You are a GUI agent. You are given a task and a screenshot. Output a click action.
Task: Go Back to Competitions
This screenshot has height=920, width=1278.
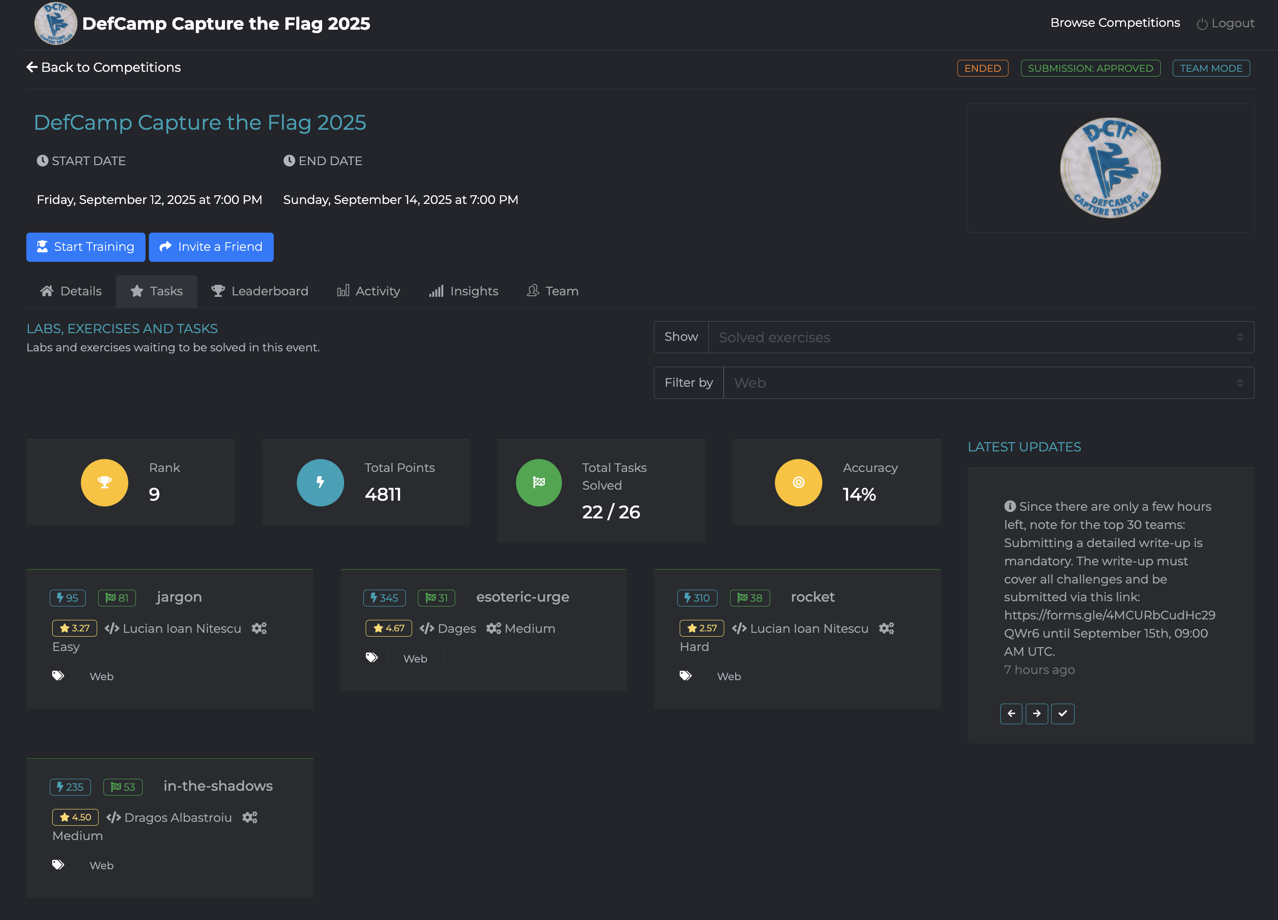pos(104,67)
